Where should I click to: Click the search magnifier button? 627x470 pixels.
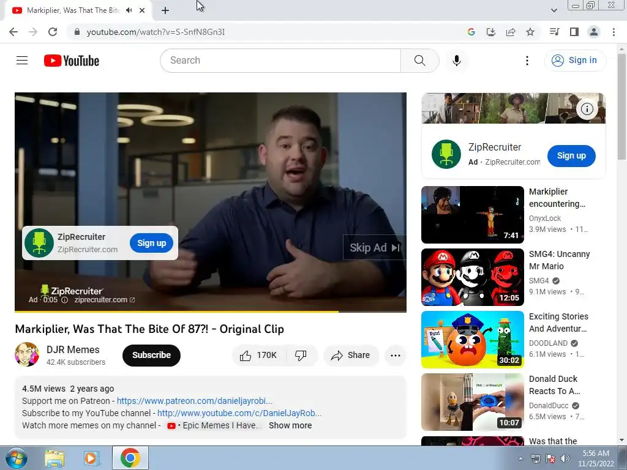419,61
